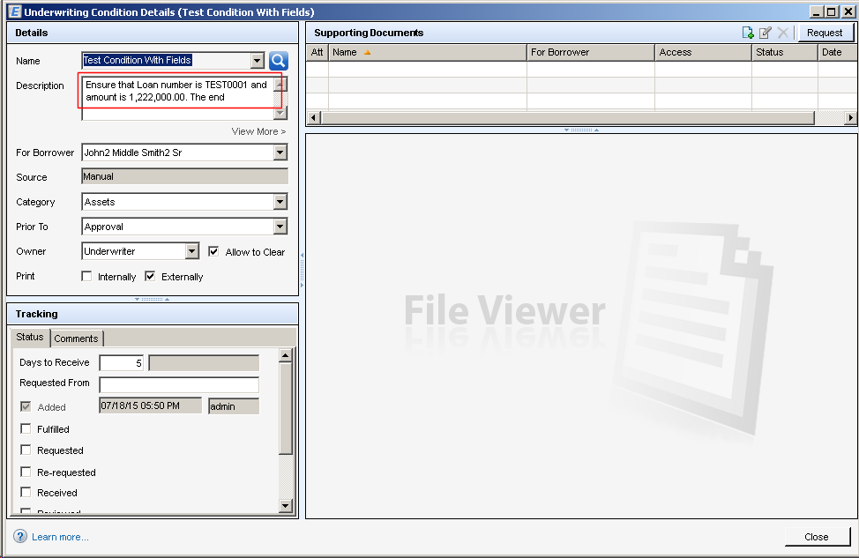The image size is (859, 558).
Task: Click the splitter handle below Details panel
Action: click(x=152, y=299)
